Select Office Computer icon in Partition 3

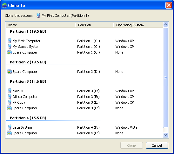(x=10, y=96)
